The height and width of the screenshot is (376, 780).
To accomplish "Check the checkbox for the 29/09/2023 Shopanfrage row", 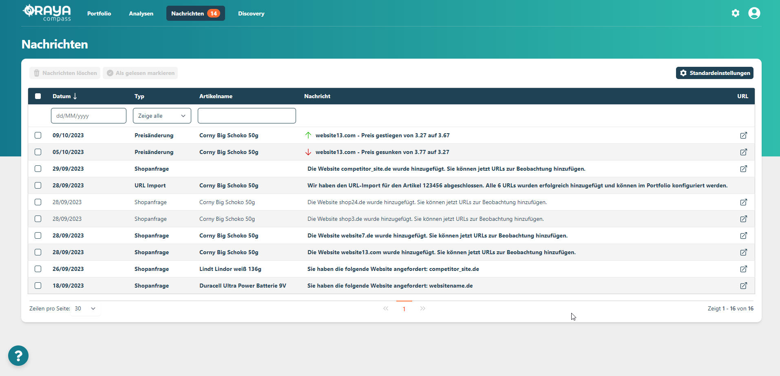I will 38,169.
